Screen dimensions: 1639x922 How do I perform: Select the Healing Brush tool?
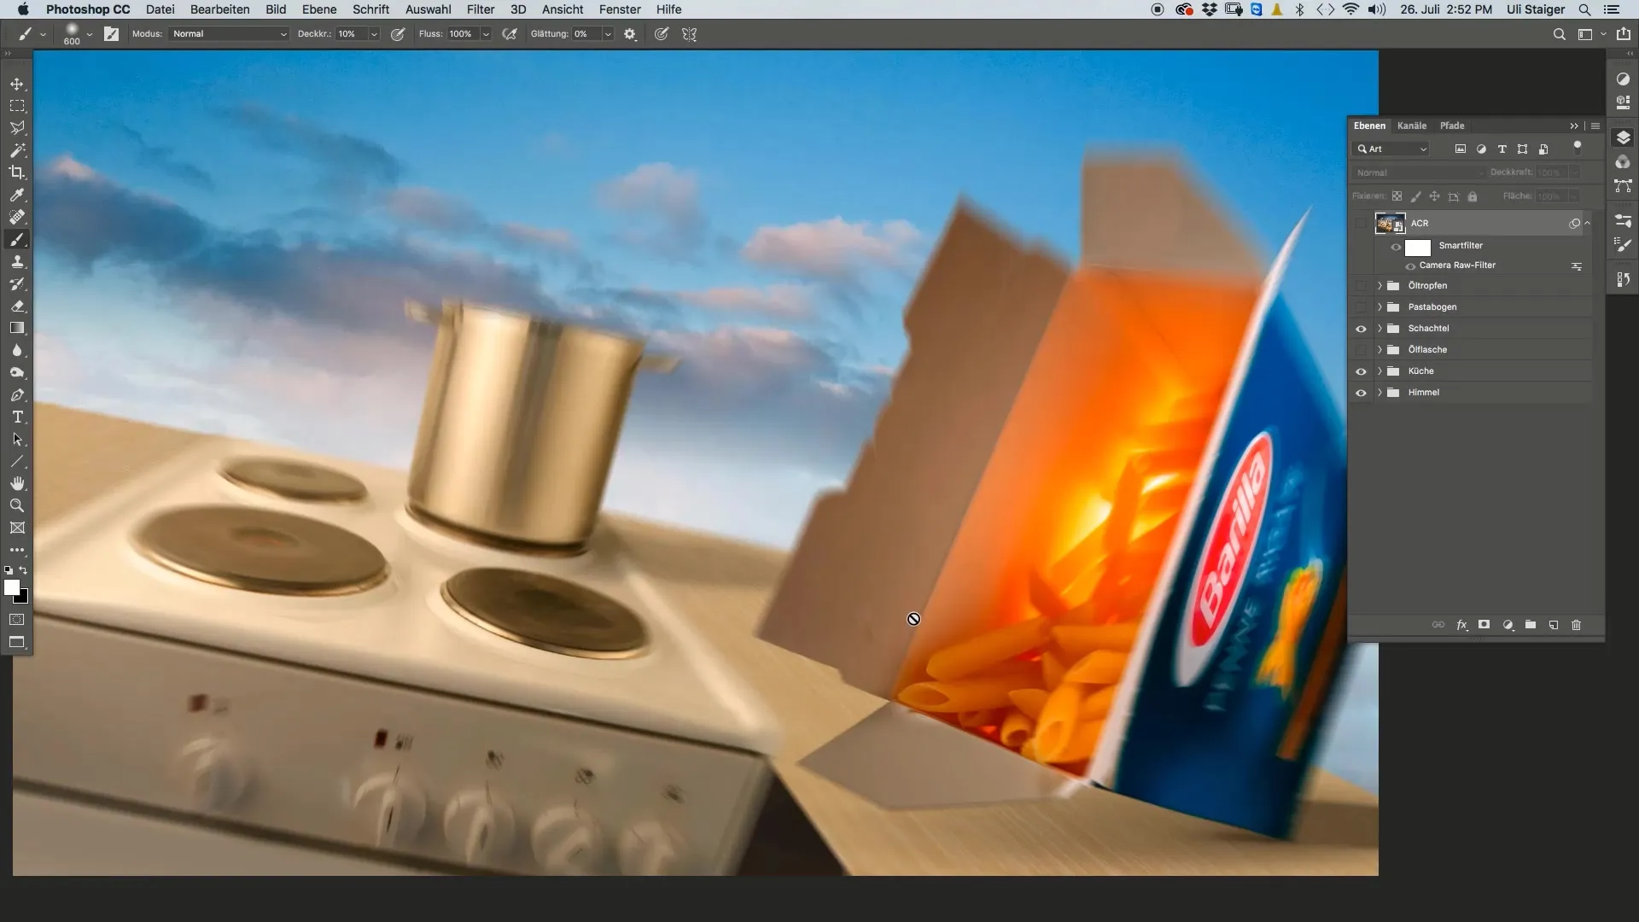tap(17, 217)
